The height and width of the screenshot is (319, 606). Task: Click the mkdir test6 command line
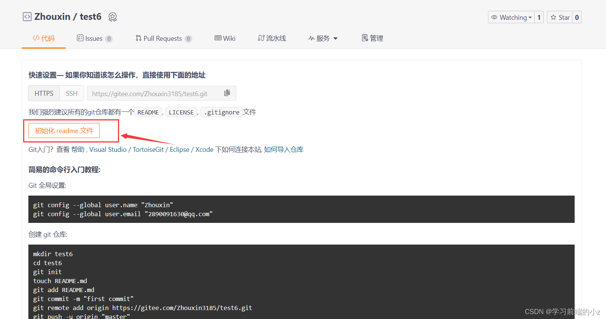[x=53, y=254]
